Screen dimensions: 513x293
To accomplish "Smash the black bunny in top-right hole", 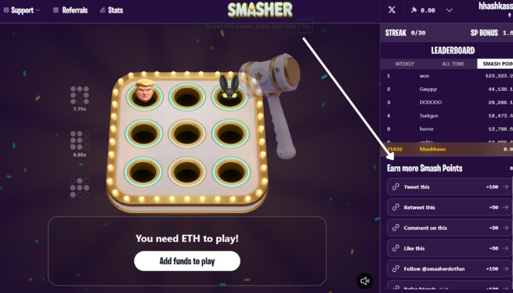I will (x=229, y=89).
